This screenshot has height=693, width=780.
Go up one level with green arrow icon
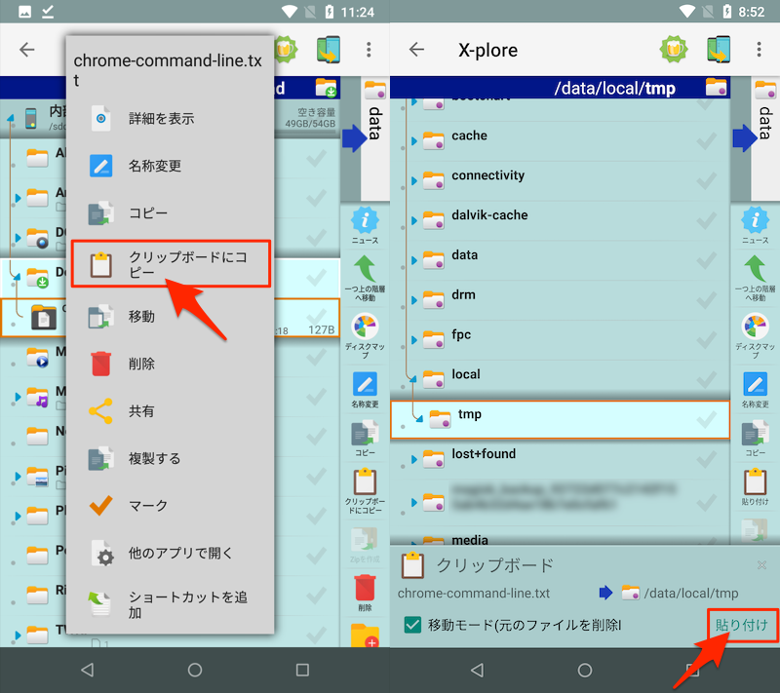[755, 275]
